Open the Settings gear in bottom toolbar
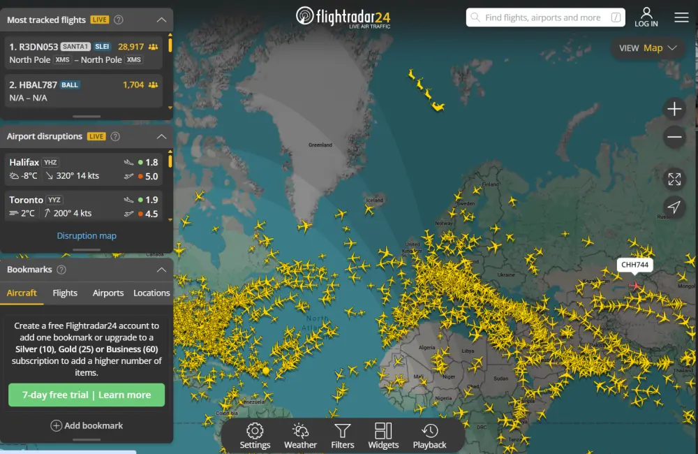The height and width of the screenshot is (454, 698). pyautogui.click(x=255, y=436)
